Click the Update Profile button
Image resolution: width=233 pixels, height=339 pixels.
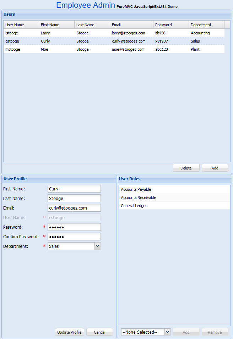point(69,332)
